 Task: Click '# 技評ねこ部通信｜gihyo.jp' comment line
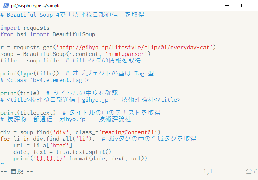(x=66, y=119)
